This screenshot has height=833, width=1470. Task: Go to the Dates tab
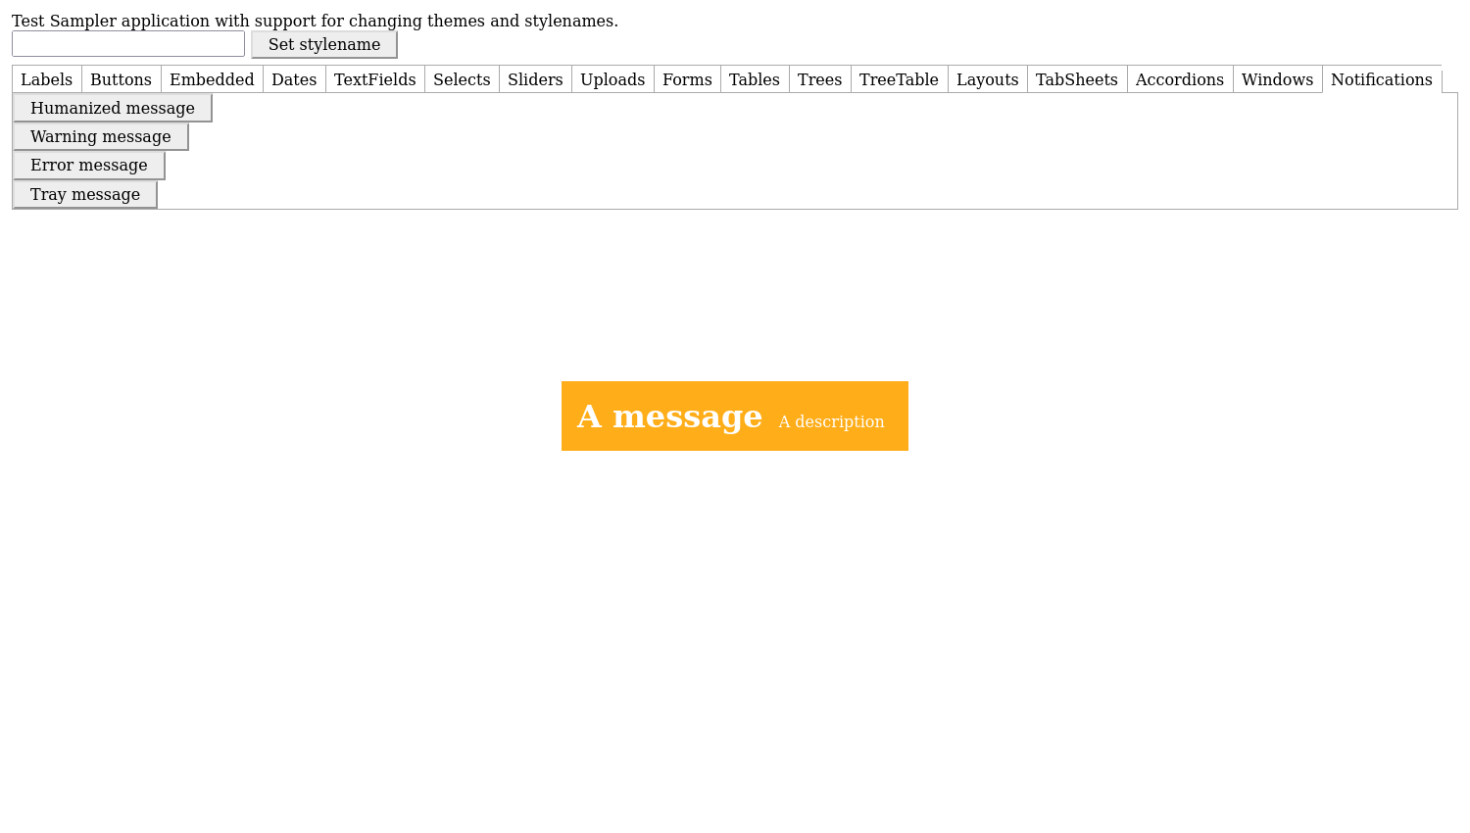294,79
